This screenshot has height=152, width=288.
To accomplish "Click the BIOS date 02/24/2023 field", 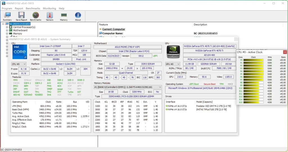I will point(114,56).
